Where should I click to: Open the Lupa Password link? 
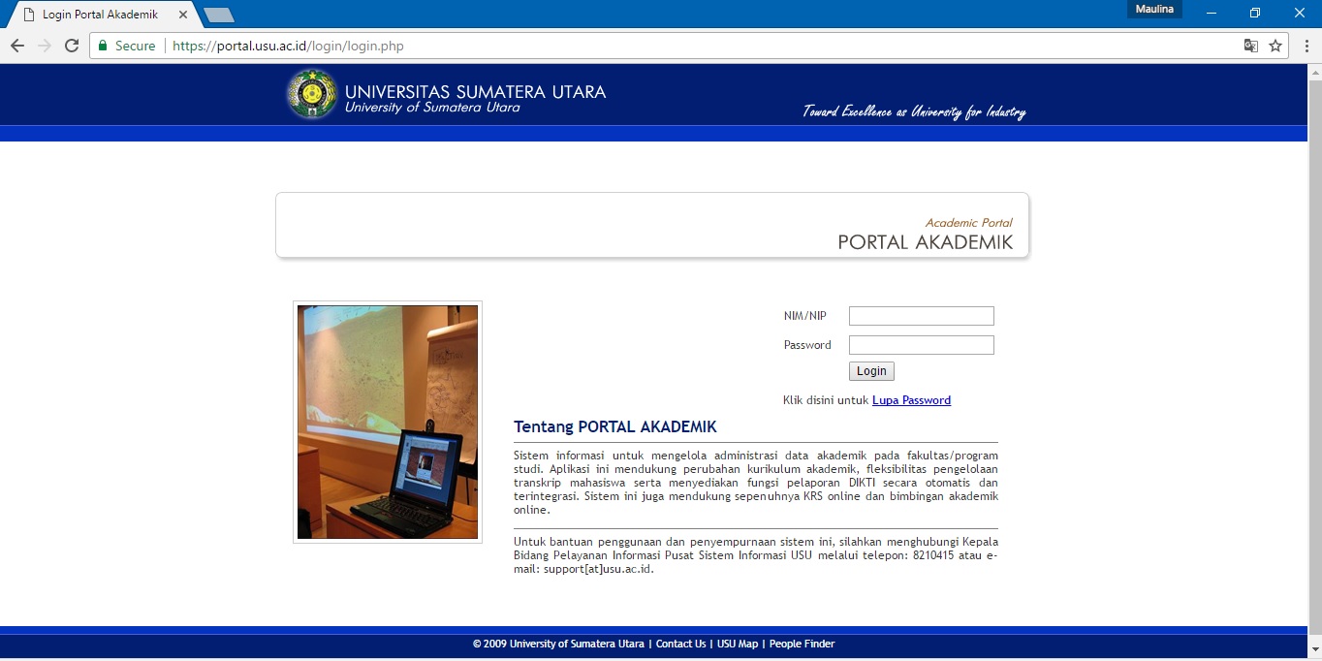(x=911, y=399)
